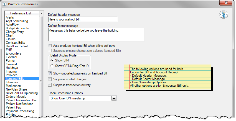Check Suppress transaction activity option
The image size is (236, 121).
coord(50,85)
